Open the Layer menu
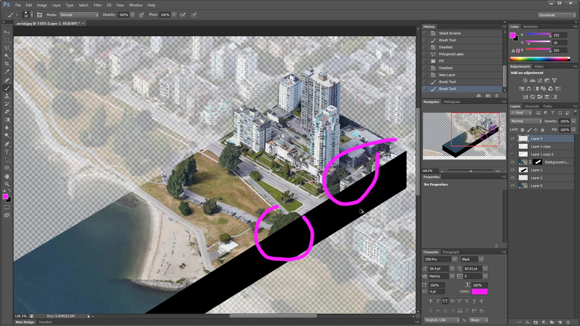Image resolution: width=580 pixels, height=326 pixels. coord(56,5)
